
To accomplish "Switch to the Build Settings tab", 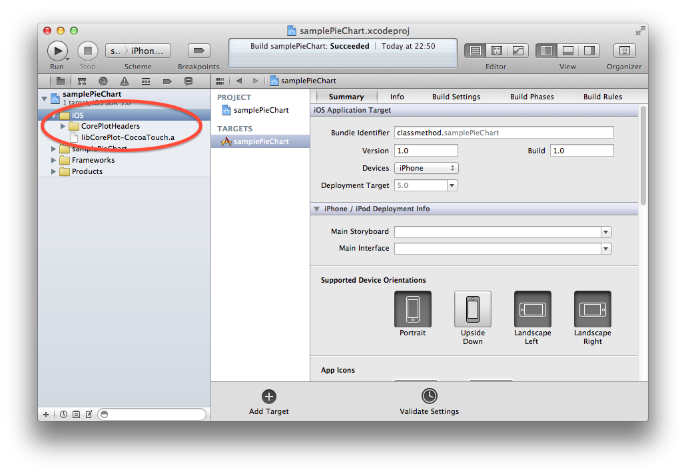I will 456,97.
